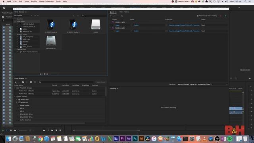Image resolution: width=254 pixels, height=143 pixels.
Task: Open the Renderer Mercury Playback Engine dropdown
Action: 202,85
